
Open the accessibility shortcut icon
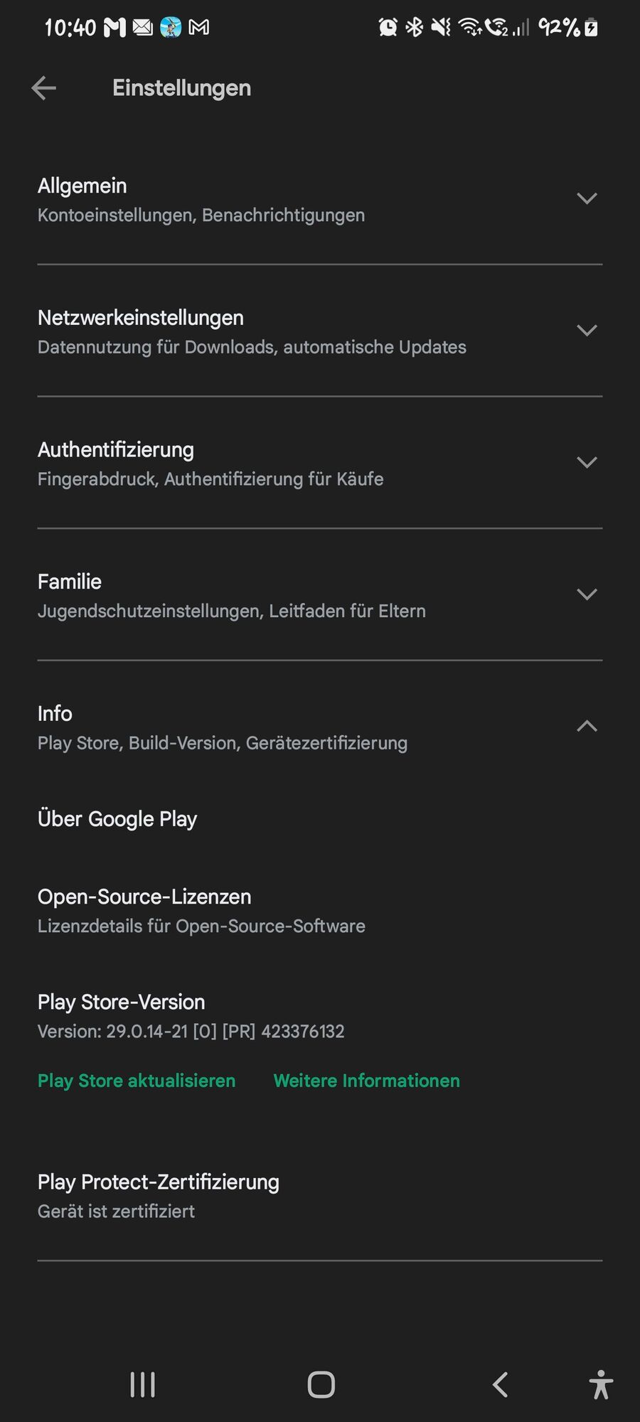pos(601,1385)
